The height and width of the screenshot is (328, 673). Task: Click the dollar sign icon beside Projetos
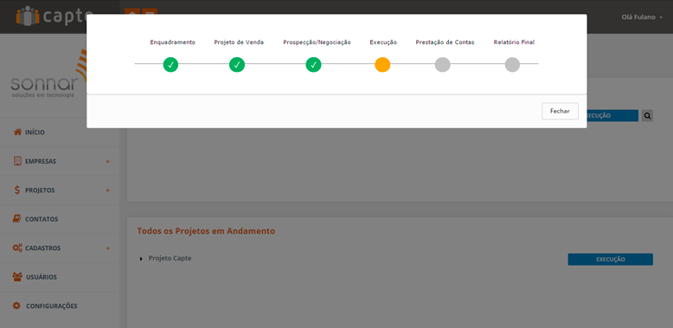click(x=17, y=190)
